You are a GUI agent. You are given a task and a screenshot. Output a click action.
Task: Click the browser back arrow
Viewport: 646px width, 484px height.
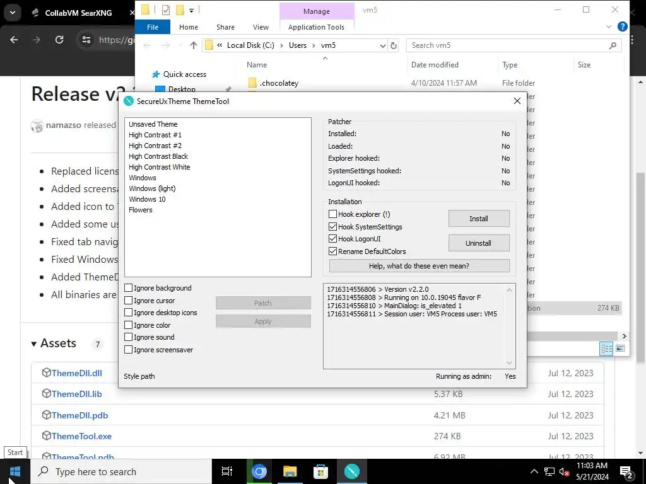click(x=14, y=40)
